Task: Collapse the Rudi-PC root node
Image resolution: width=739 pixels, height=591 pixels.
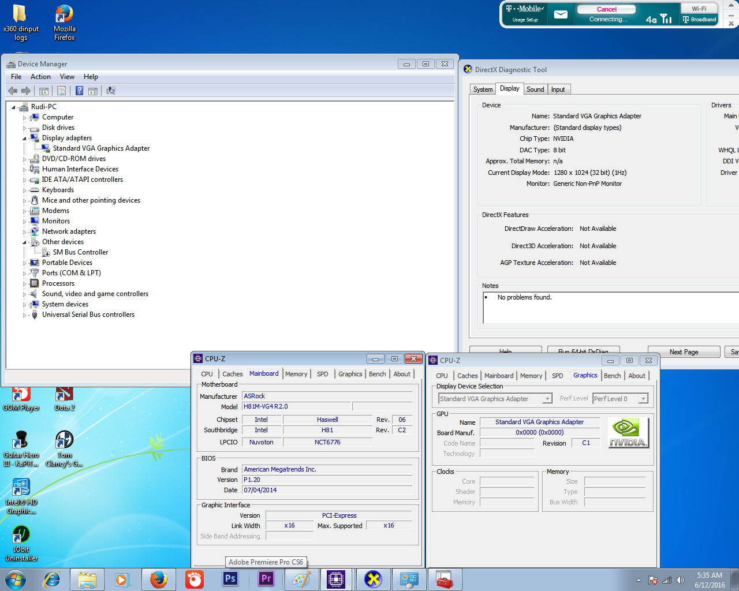Action: click(x=13, y=107)
